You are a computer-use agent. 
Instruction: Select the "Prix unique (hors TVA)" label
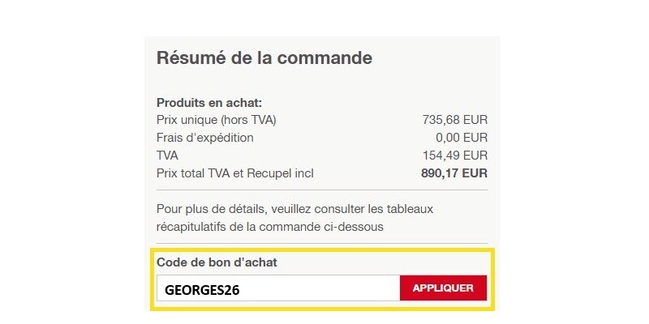(217, 120)
